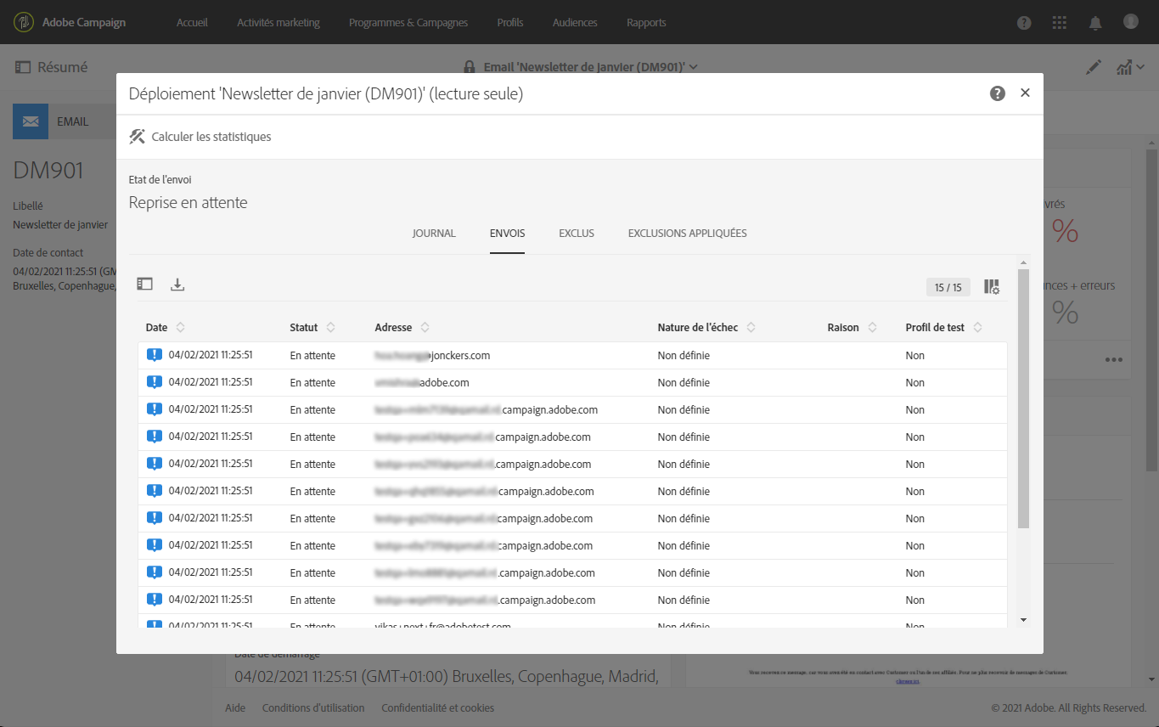Screen dimensions: 1159x727
Task: Open Programmes & Campagnes menu
Action: pyautogui.click(x=408, y=23)
